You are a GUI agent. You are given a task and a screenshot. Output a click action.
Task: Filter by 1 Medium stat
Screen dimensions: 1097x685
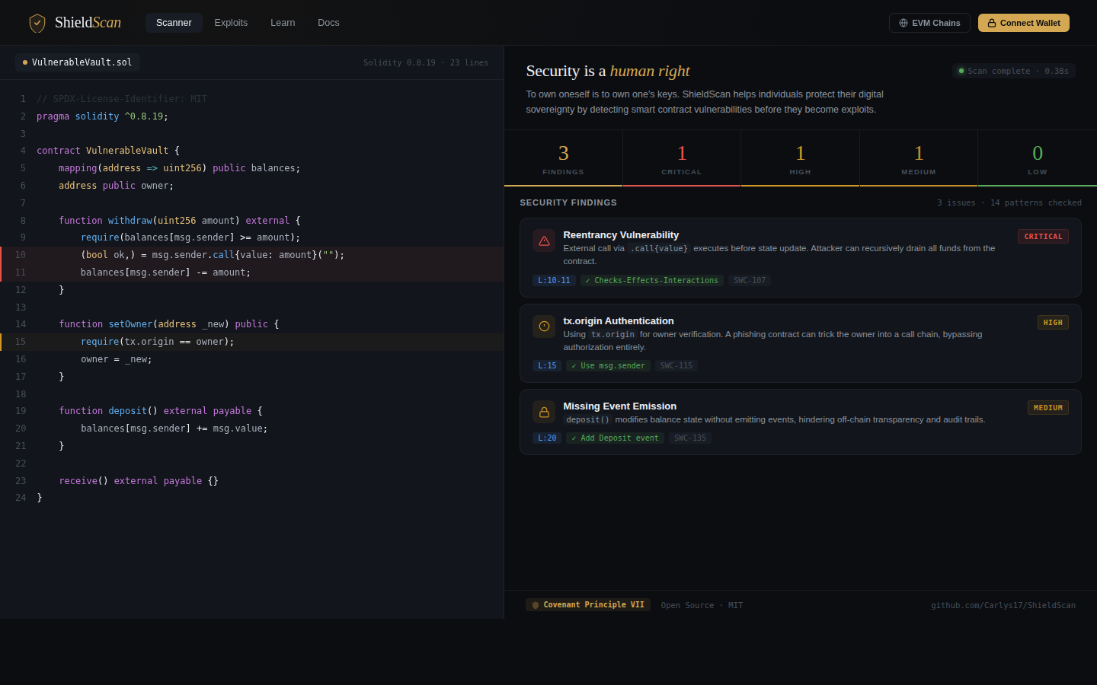coord(919,158)
